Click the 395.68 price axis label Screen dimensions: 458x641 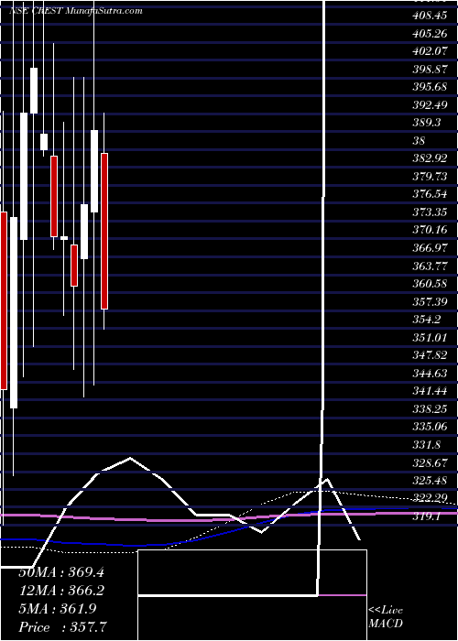(430, 87)
